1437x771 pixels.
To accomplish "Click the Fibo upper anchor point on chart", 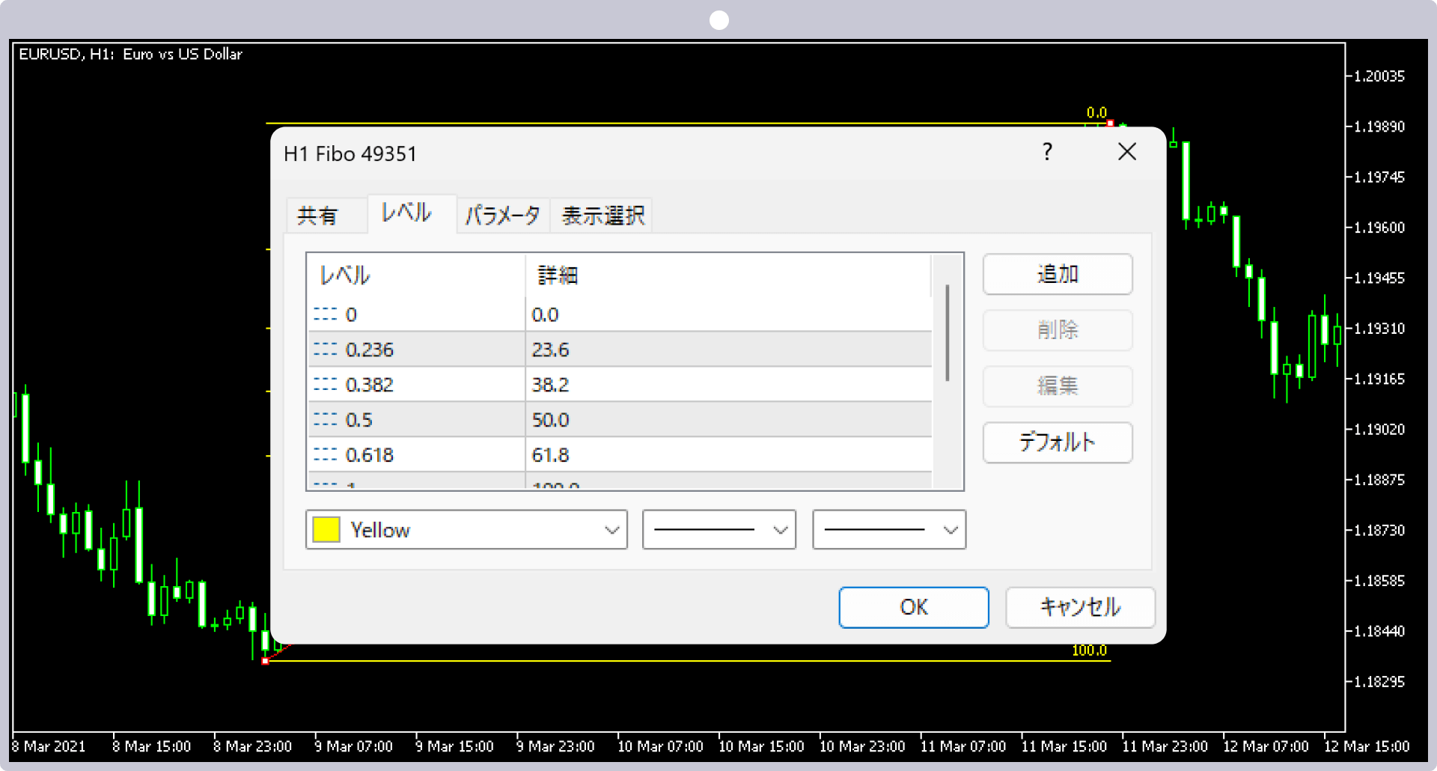I will tap(1110, 124).
